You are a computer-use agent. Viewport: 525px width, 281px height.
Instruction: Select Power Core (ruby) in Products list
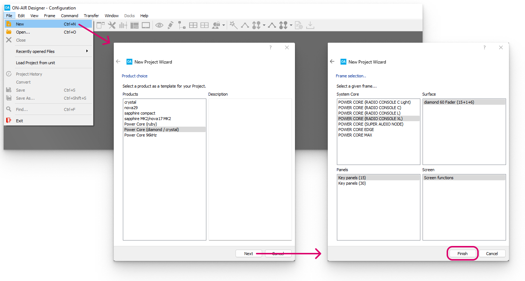point(140,124)
